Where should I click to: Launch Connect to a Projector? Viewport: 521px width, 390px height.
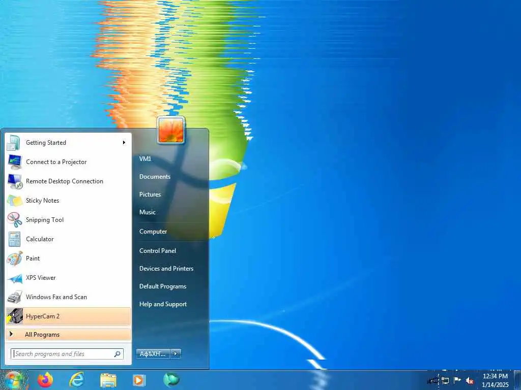pyautogui.click(x=68, y=162)
